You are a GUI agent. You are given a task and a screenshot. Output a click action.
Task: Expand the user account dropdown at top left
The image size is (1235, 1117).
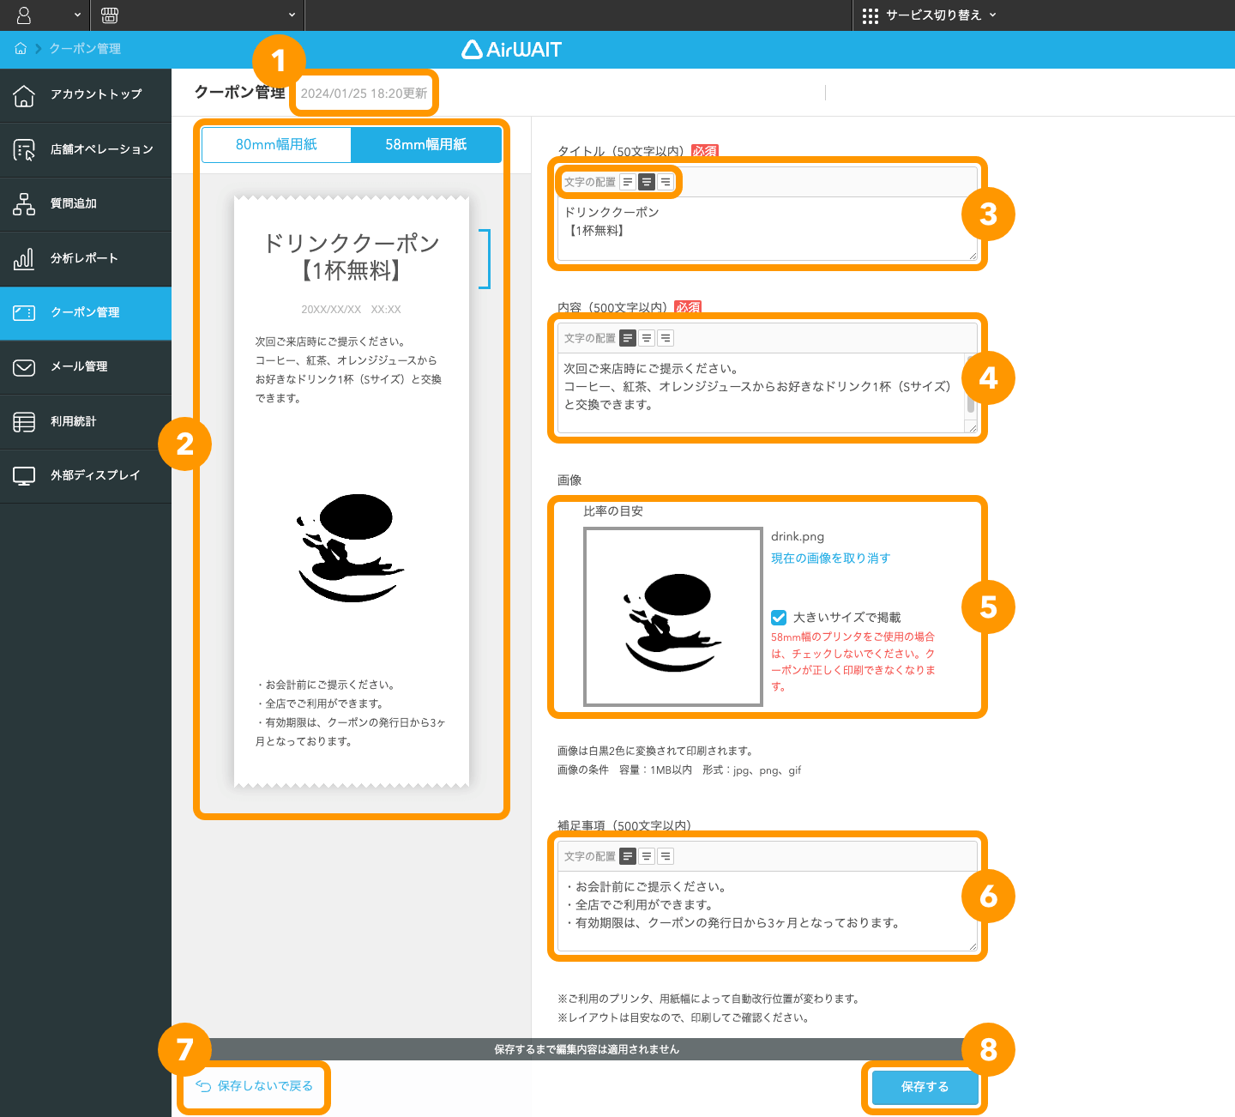point(45,15)
